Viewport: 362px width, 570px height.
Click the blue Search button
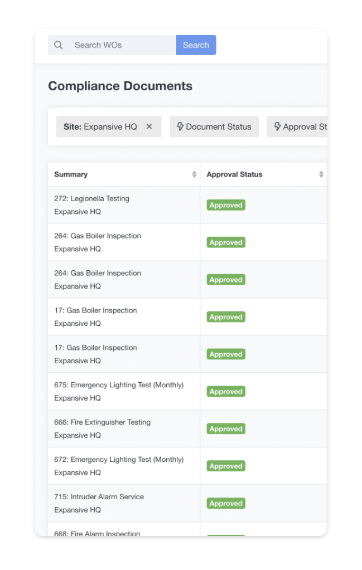point(196,45)
